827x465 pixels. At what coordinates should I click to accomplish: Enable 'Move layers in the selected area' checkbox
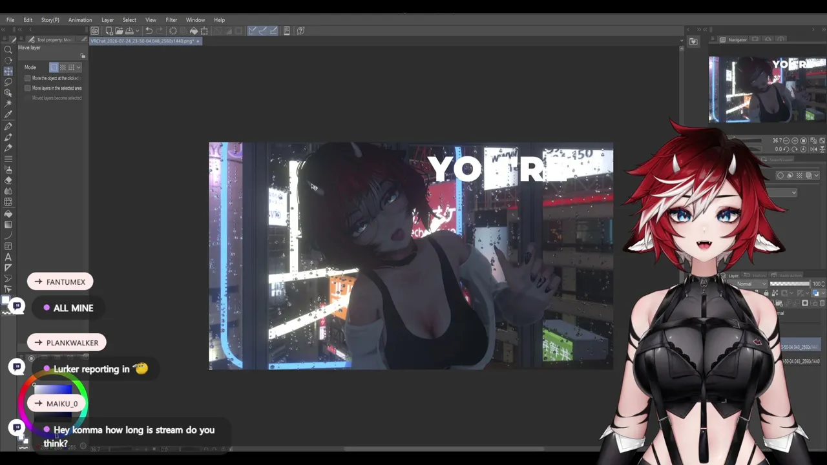coord(28,88)
